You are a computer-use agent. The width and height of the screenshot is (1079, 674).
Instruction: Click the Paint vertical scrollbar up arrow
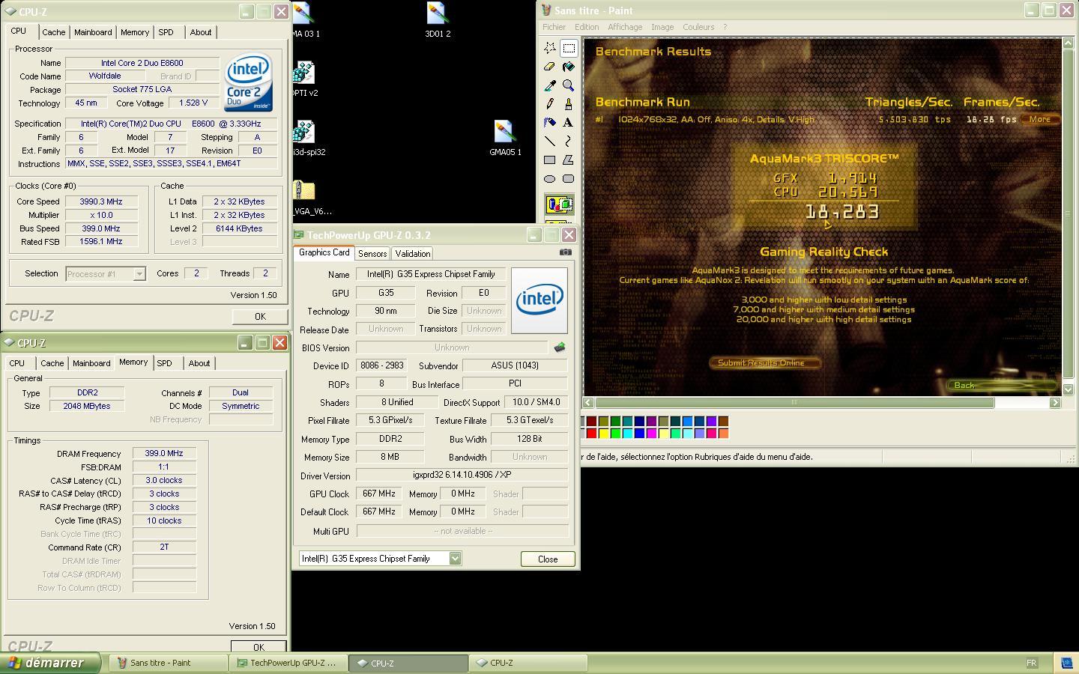[x=1068, y=43]
